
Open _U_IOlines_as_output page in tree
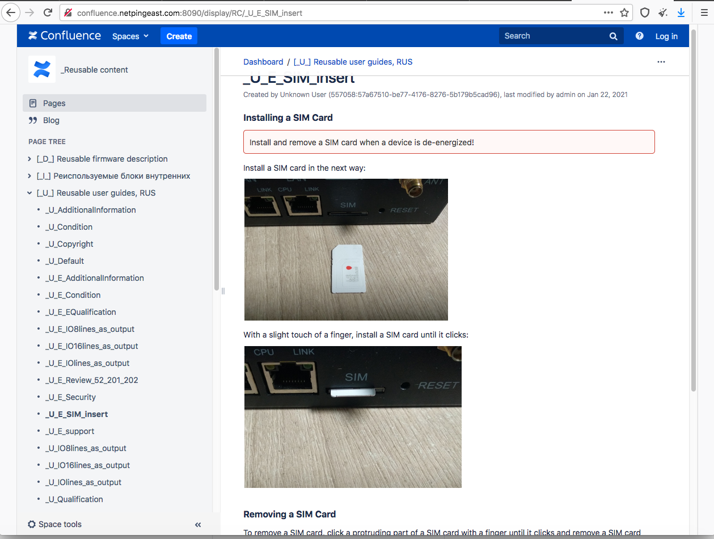(83, 482)
